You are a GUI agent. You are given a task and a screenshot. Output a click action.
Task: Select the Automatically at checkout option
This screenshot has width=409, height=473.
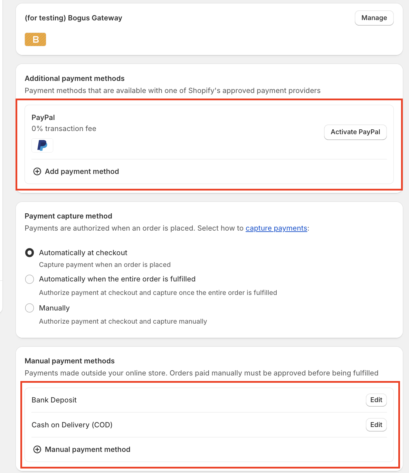click(29, 253)
